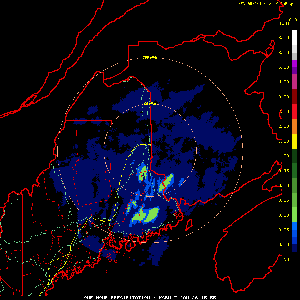
Task: Select the 6.00 legend value
Action: click(284, 52)
